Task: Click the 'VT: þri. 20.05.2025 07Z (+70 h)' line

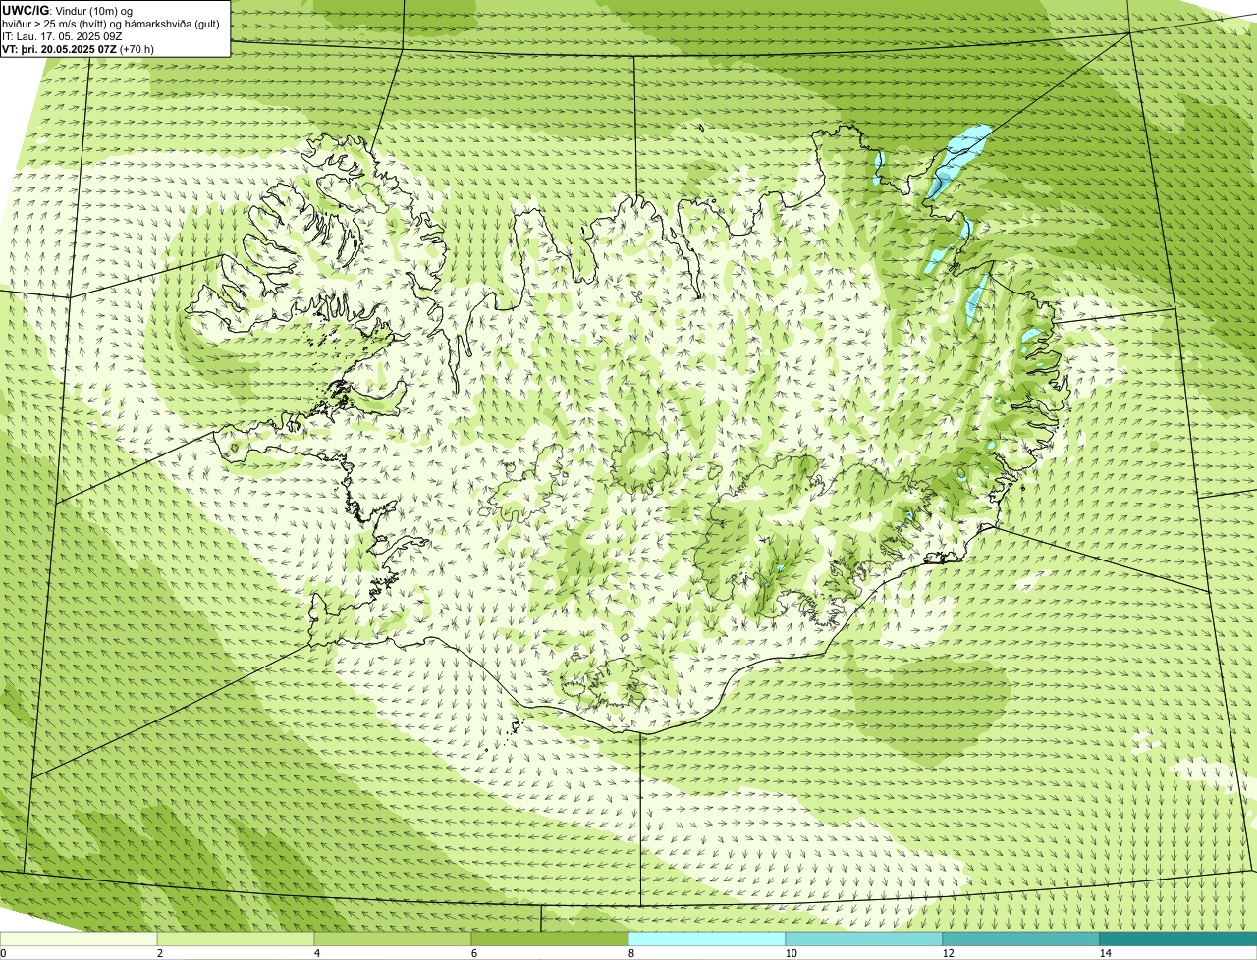Action: pyautogui.click(x=78, y=48)
